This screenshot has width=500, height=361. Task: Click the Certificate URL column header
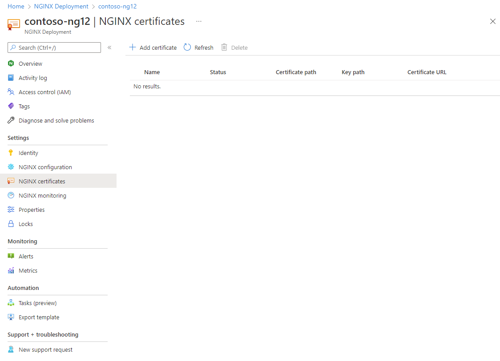[x=427, y=72]
